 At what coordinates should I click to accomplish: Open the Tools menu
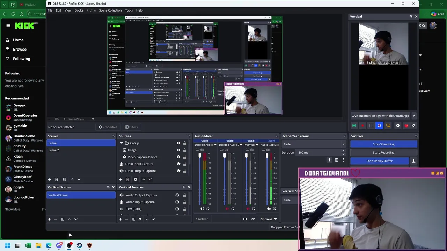pyautogui.click(x=129, y=10)
